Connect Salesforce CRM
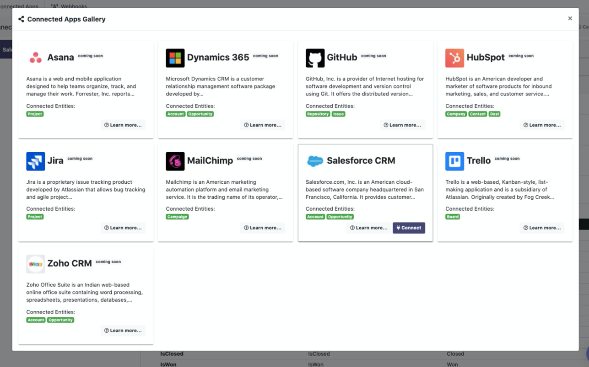Viewport: 589px width, 367px height. pos(409,228)
